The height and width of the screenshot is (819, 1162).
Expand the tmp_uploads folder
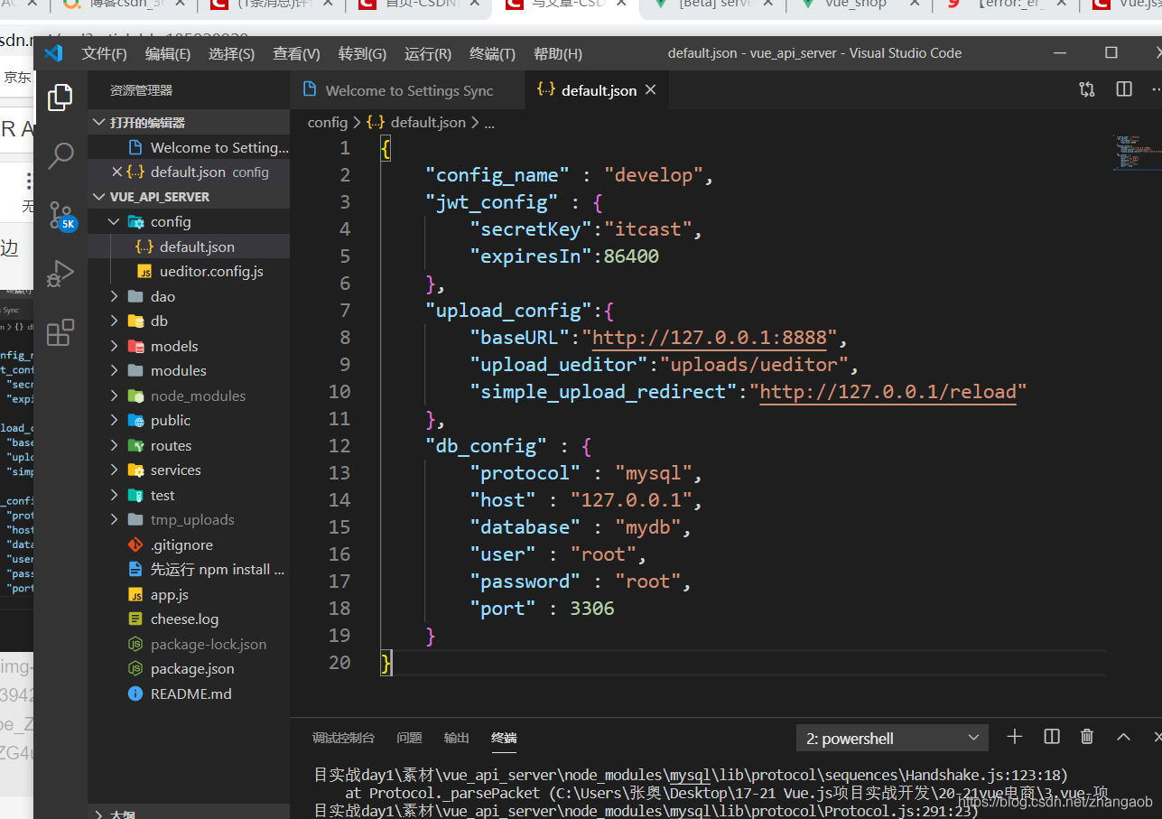(189, 519)
